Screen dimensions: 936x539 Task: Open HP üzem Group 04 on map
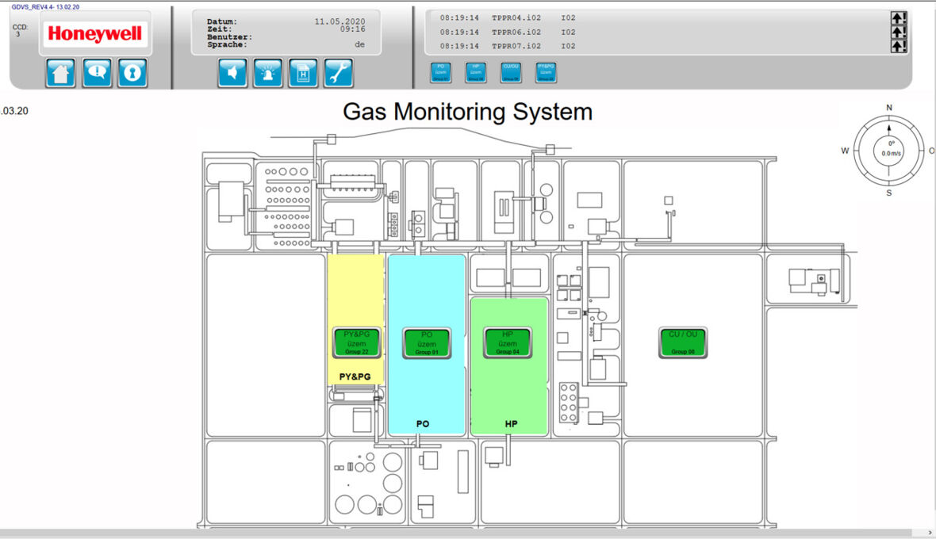[x=508, y=342]
